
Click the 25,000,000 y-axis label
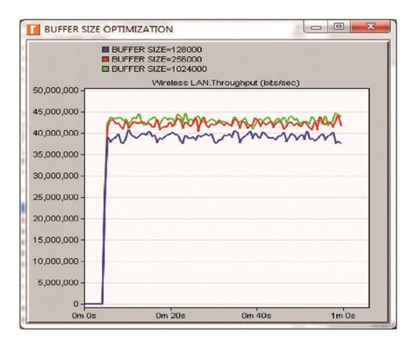55,197
